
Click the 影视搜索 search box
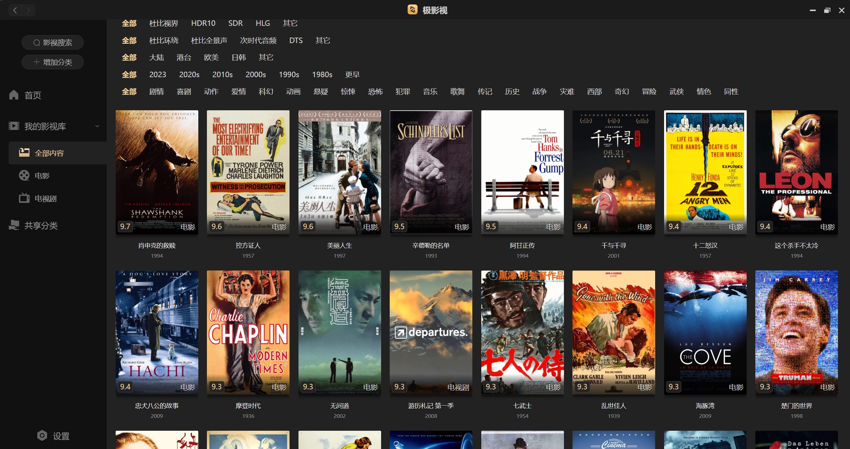pyautogui.click(x=53, y=42)
